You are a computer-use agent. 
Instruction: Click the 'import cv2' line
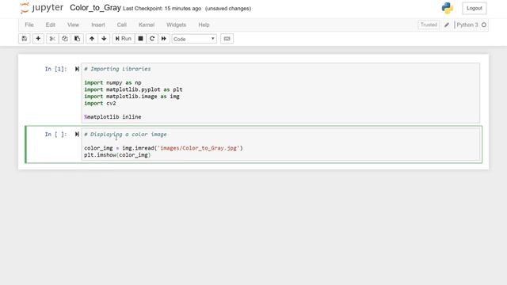100,104
